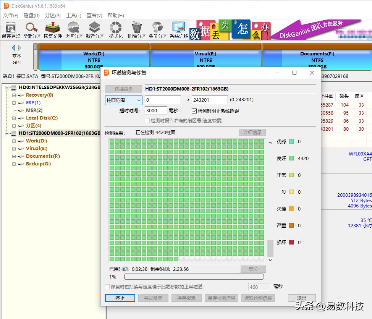372x319 pixels.
Task: Uncheck 检测时阻止系统睡眠 checkbox
Action: [x=194, y=111]
